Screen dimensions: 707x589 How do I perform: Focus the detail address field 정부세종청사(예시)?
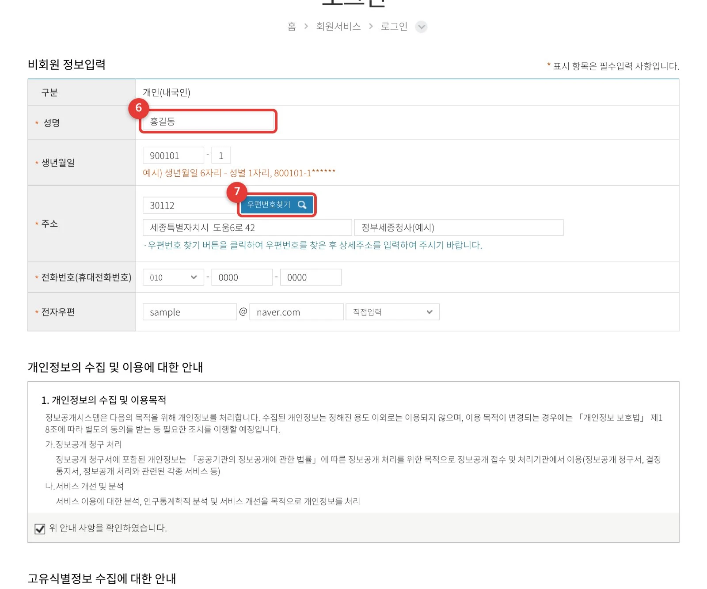click(x=459, y=228)
